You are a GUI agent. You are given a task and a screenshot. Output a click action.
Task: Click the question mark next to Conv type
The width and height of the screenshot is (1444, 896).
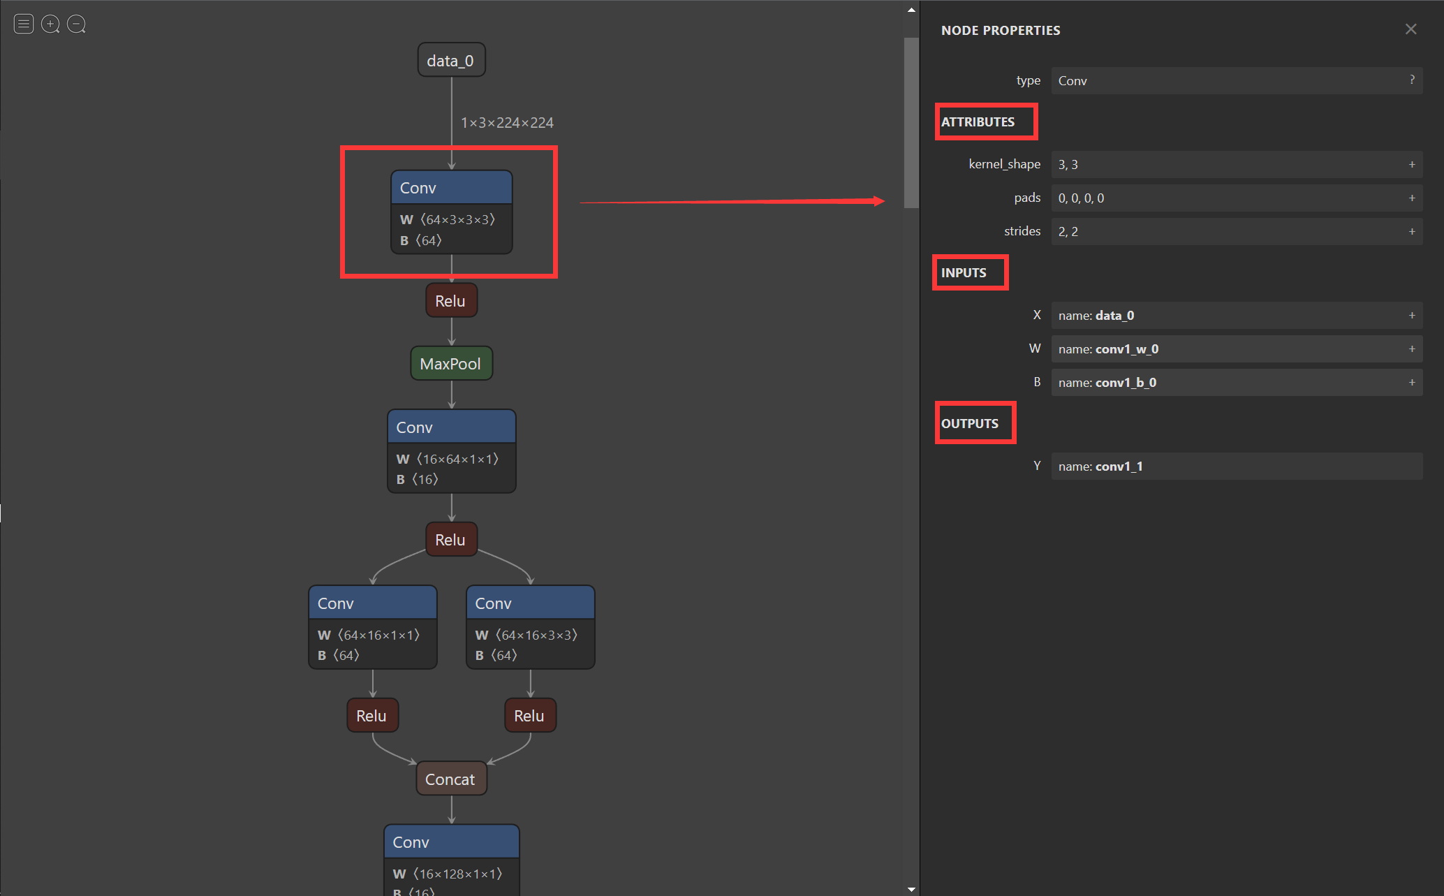coord(1411,80)
